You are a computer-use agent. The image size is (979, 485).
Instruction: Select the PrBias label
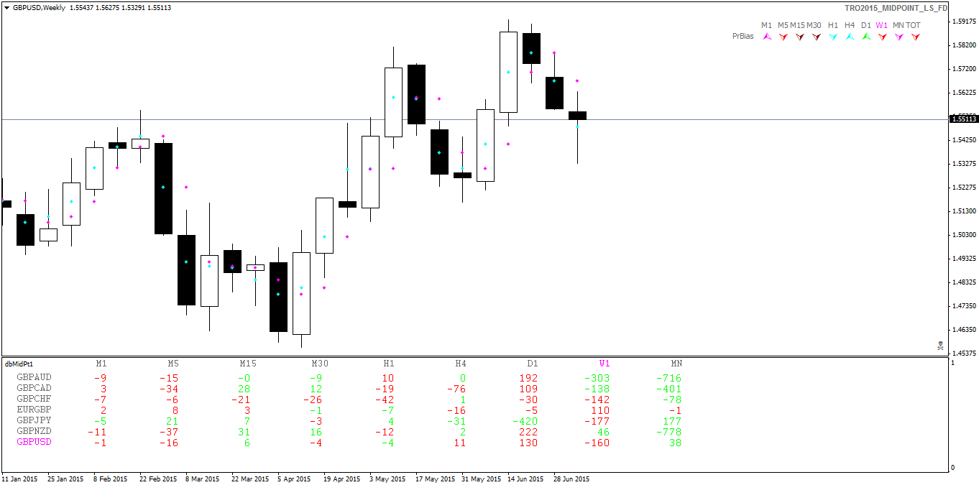(743, 36)
